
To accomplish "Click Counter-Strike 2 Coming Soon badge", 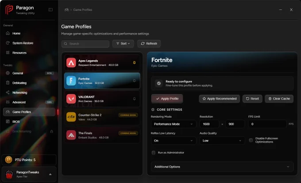I will point(128,115).
